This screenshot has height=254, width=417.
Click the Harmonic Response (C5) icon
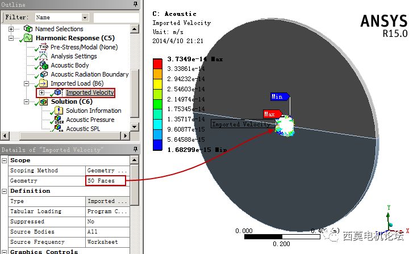coord(28,38)
